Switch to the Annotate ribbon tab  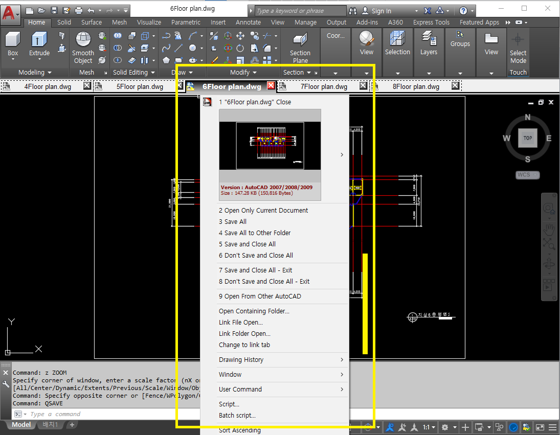pyautogui.click(x=248, y=22)
